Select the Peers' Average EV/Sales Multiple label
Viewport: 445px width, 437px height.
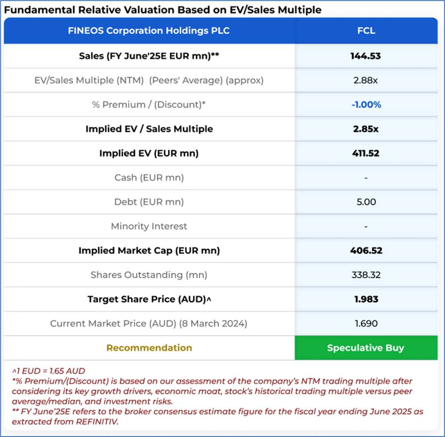point(149,80)
